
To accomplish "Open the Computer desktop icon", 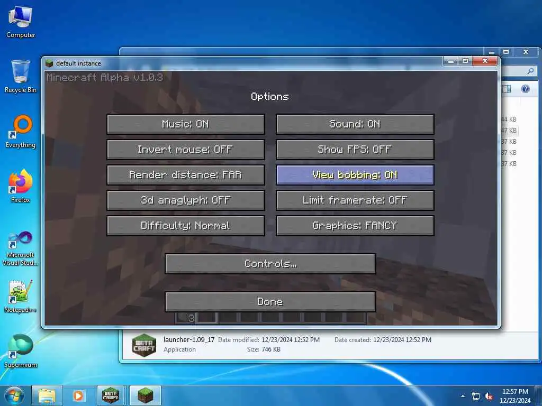I will tap(21, 22).
